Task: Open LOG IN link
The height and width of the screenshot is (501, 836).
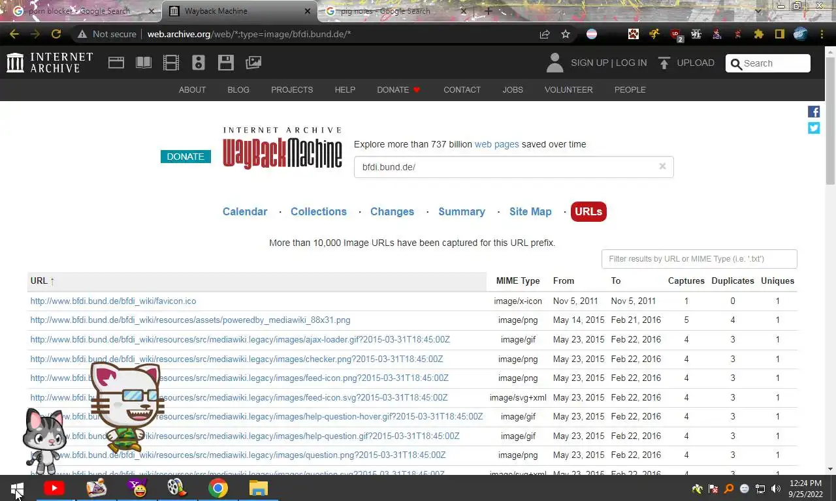Action: click(631, 63)
